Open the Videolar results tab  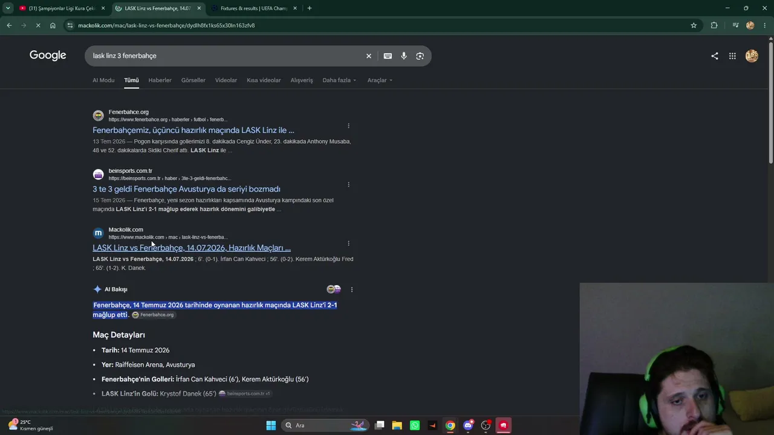[x=226, y=80]
